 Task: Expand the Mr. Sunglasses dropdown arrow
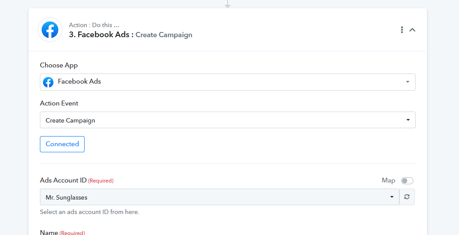tap(391, 197)
